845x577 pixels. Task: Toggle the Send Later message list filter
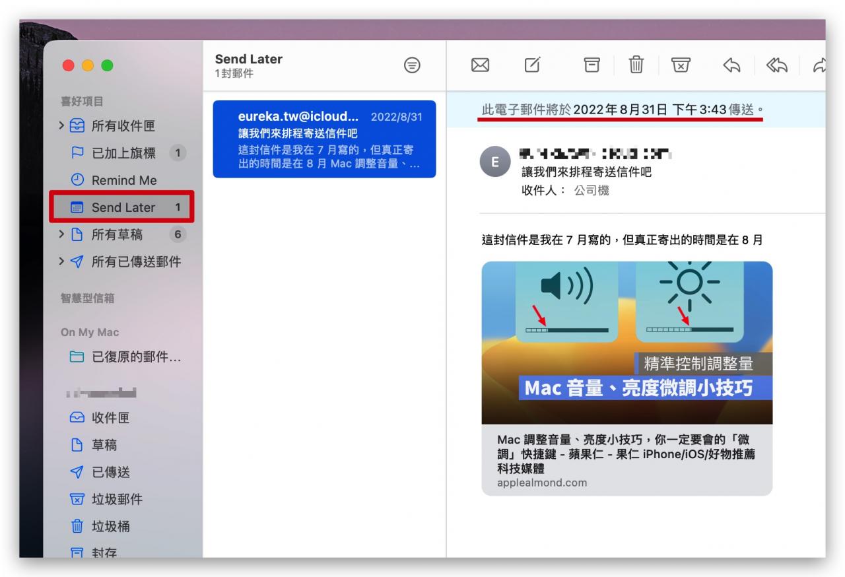coord(412,65)
